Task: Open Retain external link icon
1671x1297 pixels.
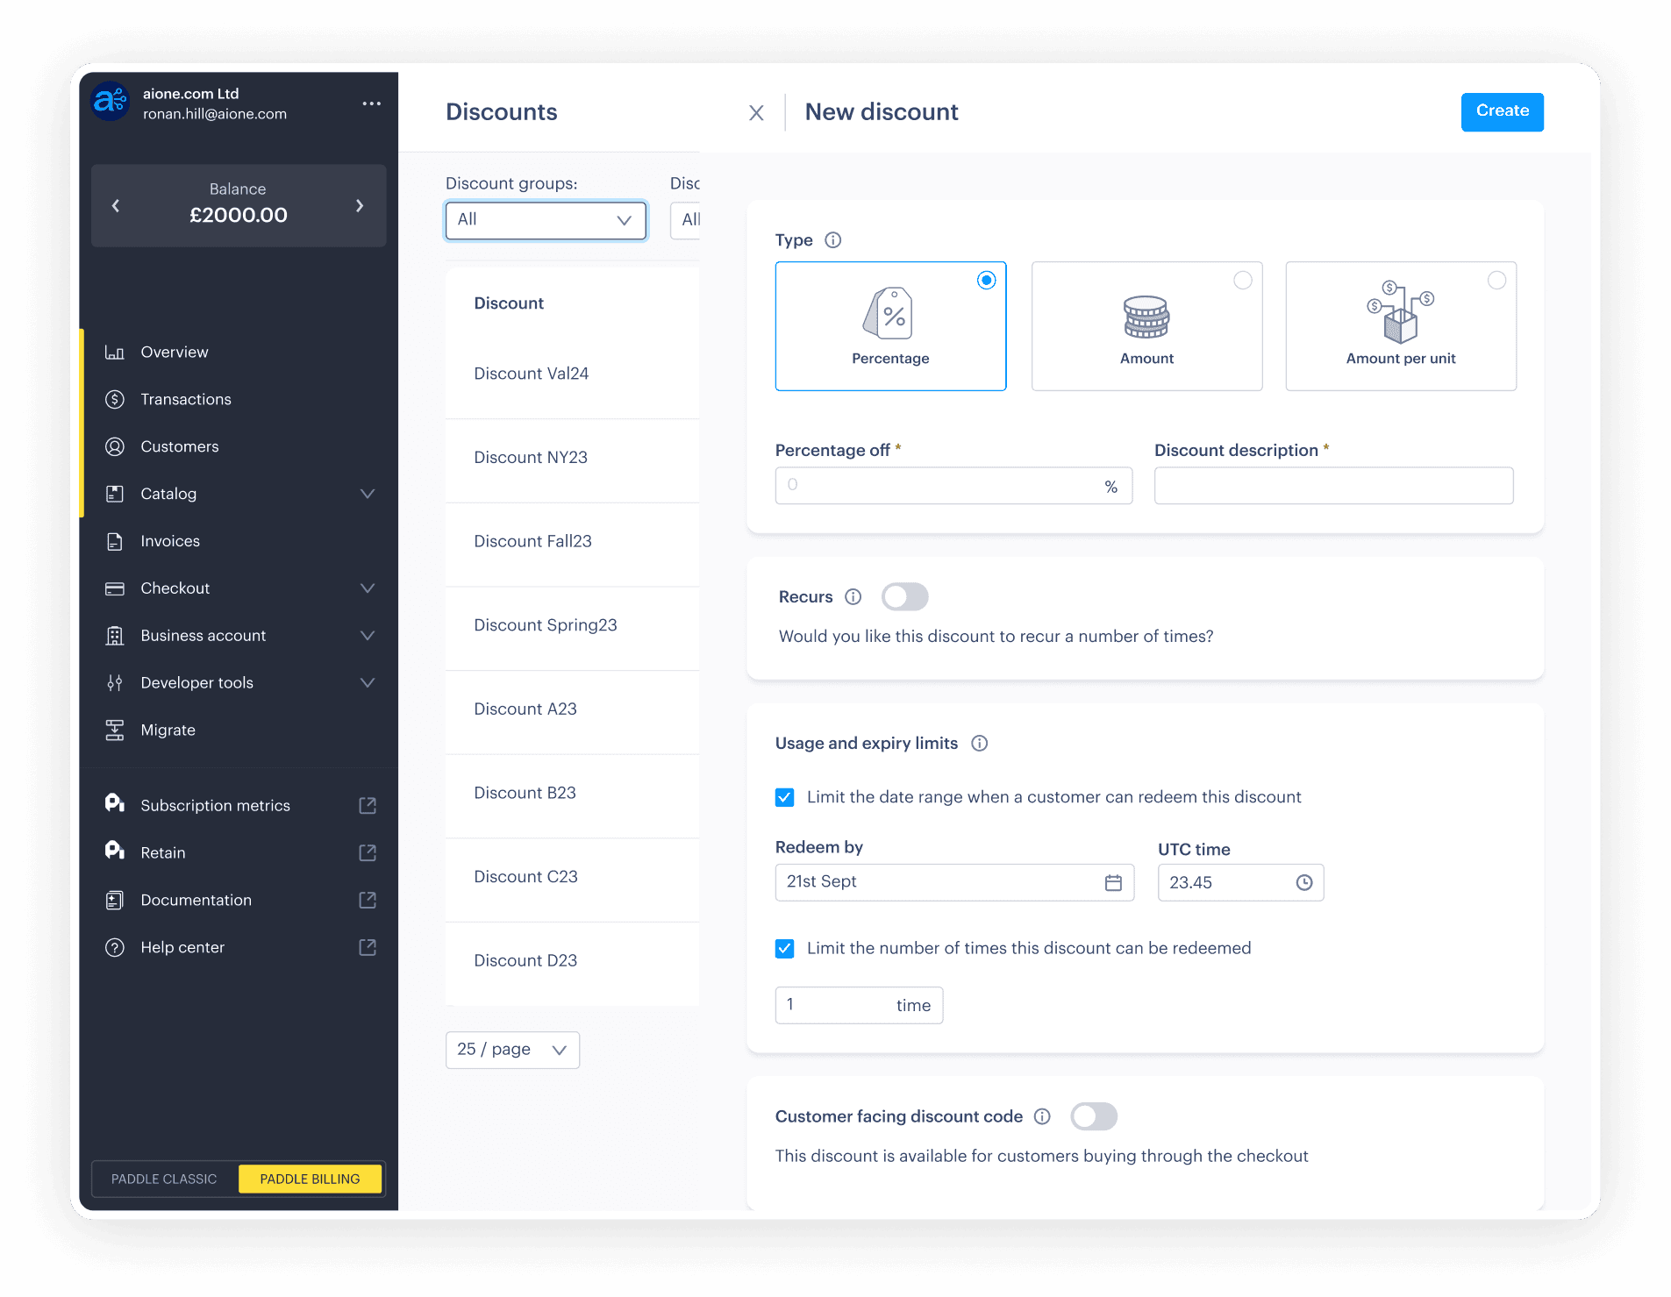Action: [x=368, y=853]
